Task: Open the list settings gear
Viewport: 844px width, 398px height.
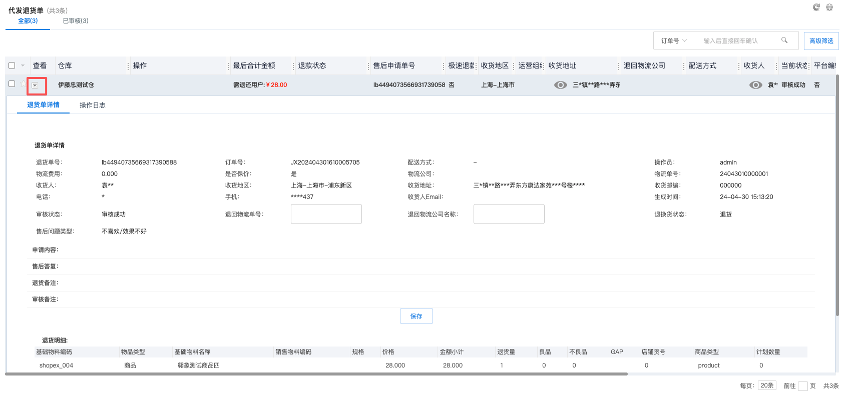Action: (829, 7)
